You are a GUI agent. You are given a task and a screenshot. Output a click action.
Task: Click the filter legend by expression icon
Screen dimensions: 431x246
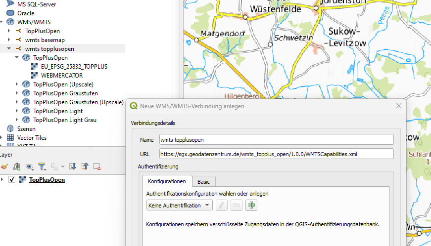coord(54,166)
